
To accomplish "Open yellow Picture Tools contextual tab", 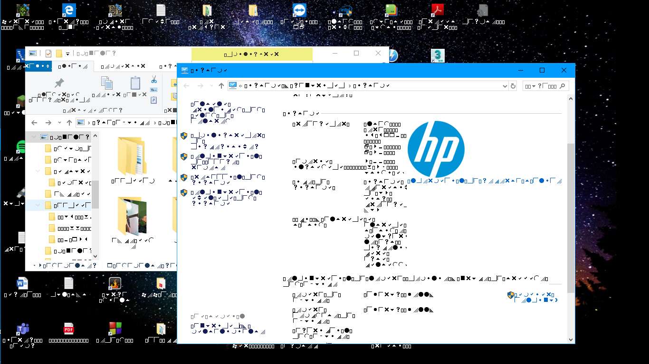I will pyautogui.click(x=252, y=54).
